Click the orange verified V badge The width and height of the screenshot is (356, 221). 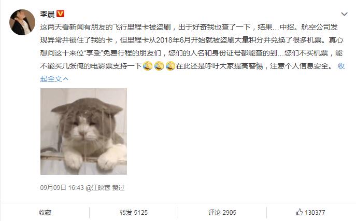coord(61,13)
